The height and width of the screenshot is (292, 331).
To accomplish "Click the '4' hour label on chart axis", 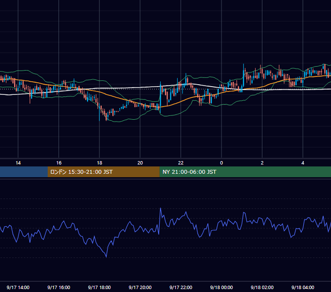I will [303, 163].
